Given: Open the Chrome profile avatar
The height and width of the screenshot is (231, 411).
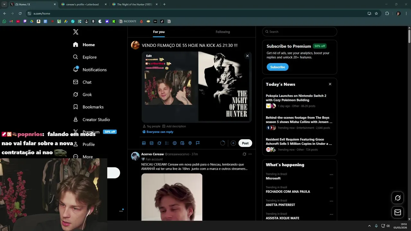Looking at the screenshot, I should click(398, 13).
